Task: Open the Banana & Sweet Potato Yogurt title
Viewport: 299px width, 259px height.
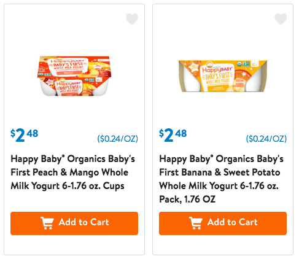Action: coord(221,179)
